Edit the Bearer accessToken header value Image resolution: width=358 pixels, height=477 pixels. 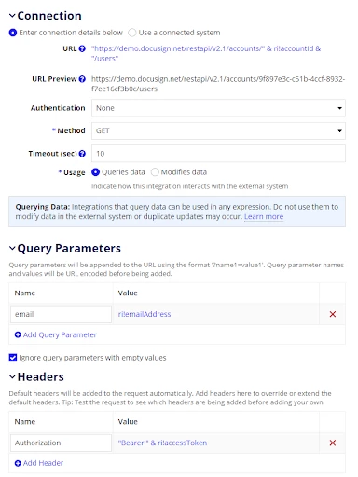[162, 443]
